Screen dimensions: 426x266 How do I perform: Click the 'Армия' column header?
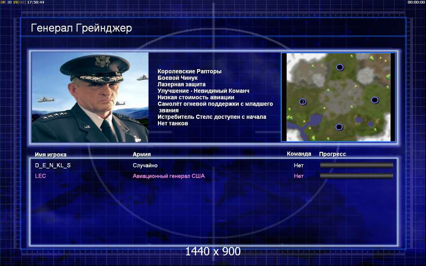point(142,154)
